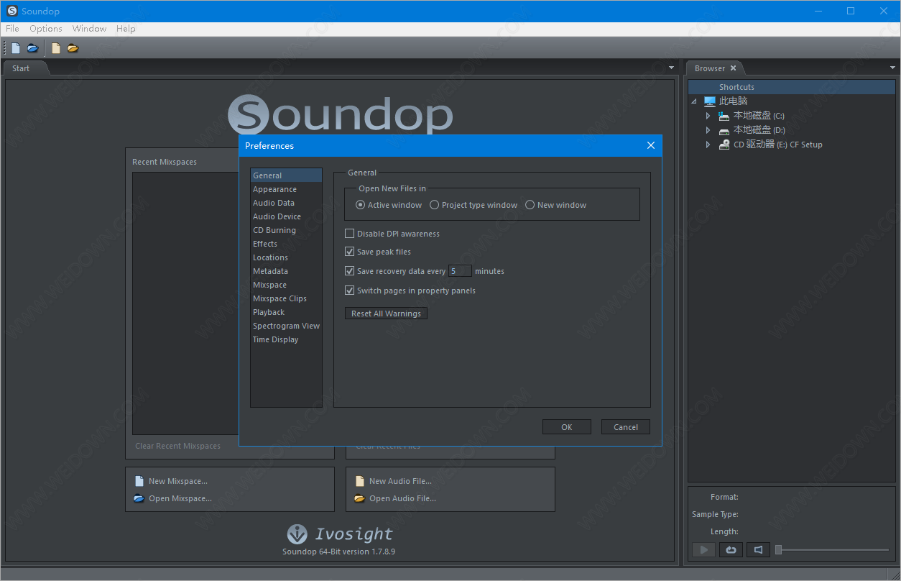This screenshot has width=901, height=581.
Task: Select Audio Data in the Preferences list
Action: (x=286, y=203)
